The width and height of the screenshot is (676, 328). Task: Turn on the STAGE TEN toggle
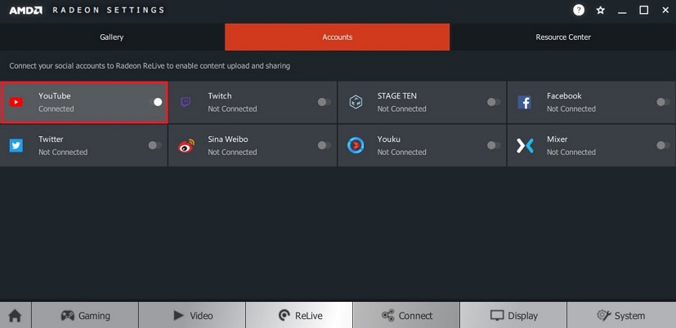click(494, 102)
